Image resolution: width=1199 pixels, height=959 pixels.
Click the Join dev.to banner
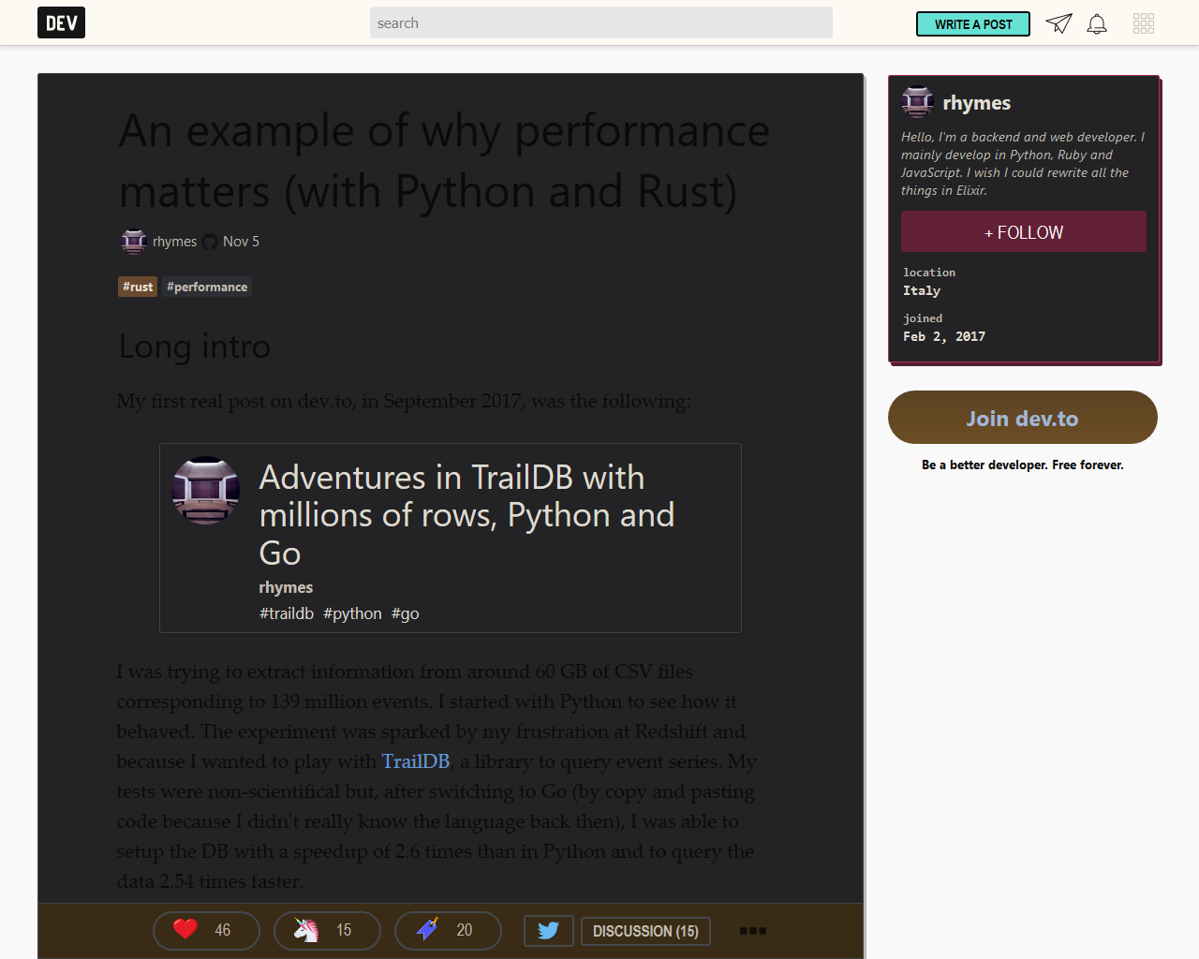coord(1022,417)
